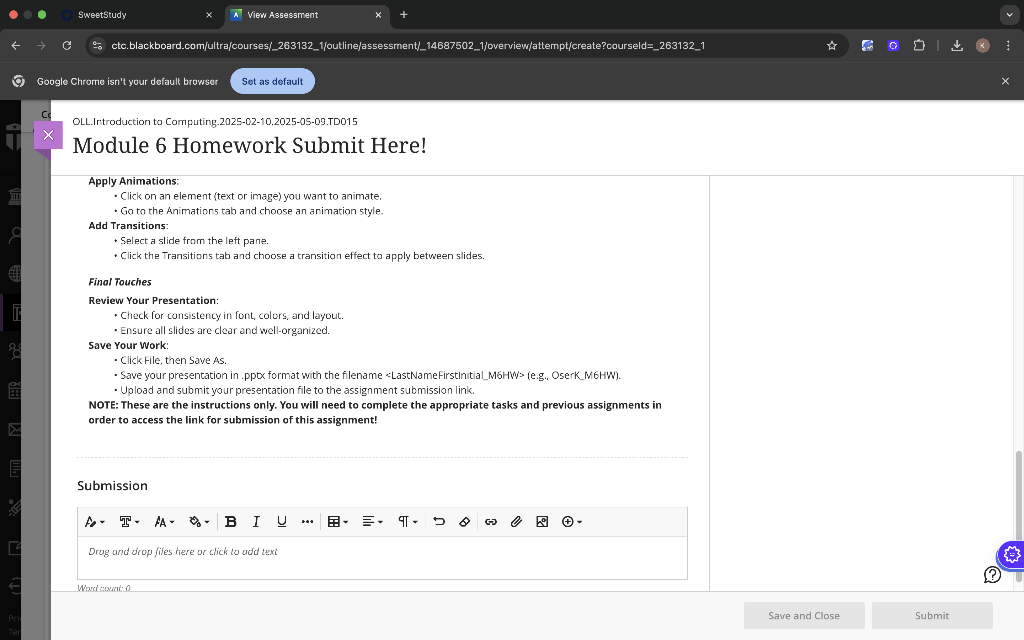1024x640 pixels.
Task: Open the insert content plus dropdown
Action: coord(572,522)
